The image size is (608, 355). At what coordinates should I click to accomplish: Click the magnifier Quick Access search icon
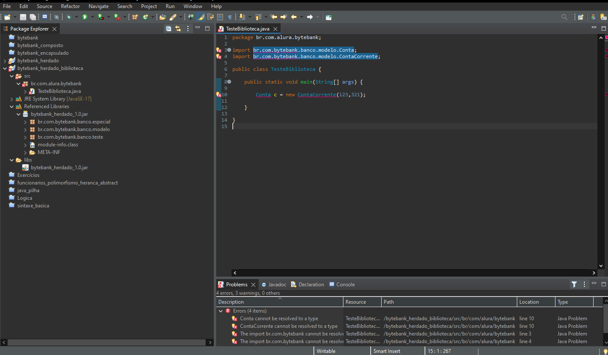click(x=564, y=17)
